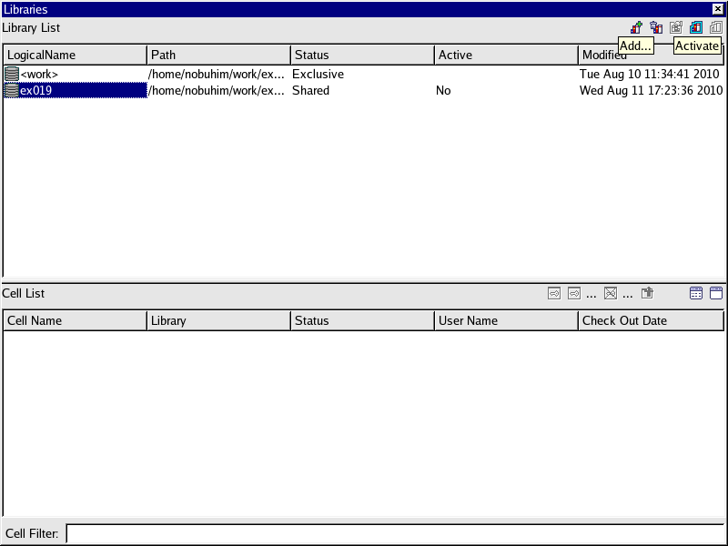This screenshot has width=728, height=546.
Task: Click the cyan-highlighted Activate library icon
Action: coord(696,28)
